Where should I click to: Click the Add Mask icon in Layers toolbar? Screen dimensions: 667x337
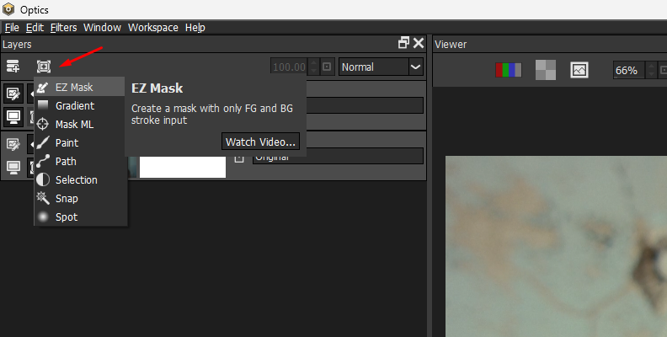[x=44, y=67]
